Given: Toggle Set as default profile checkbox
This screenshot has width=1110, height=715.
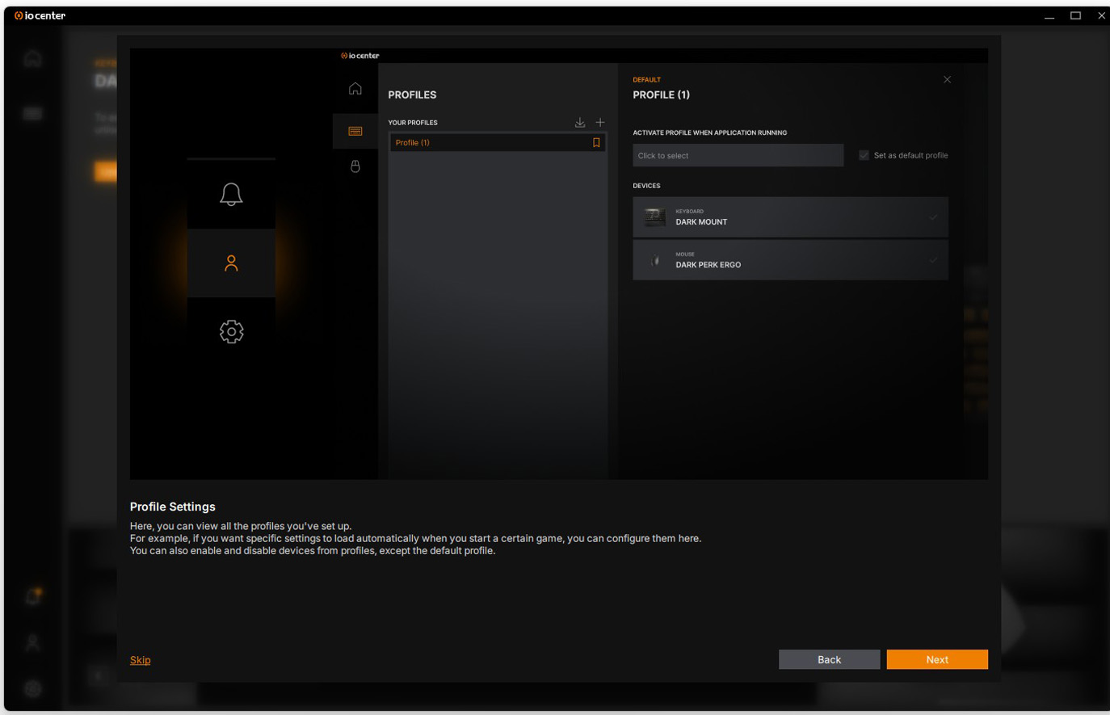Looking at the screenshot, I should point(864,155).
